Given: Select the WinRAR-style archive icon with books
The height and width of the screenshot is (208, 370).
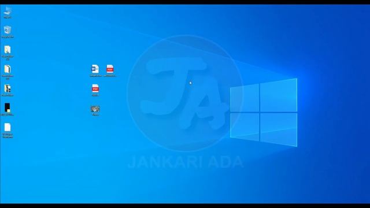Looking at the screenshot, I should click(x=8, y=88).
